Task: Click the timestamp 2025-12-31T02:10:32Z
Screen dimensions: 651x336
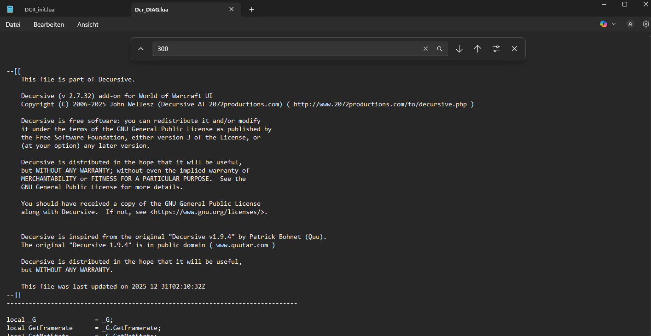Action: click(x=168, y=286)
